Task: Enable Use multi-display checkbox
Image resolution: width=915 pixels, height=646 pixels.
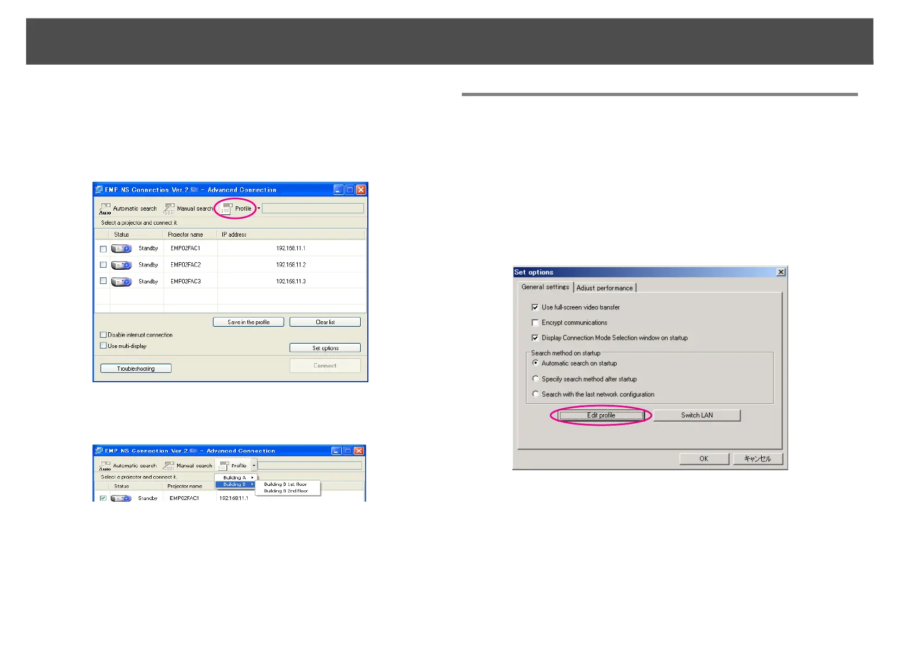Action: click(x=103, y=345)
